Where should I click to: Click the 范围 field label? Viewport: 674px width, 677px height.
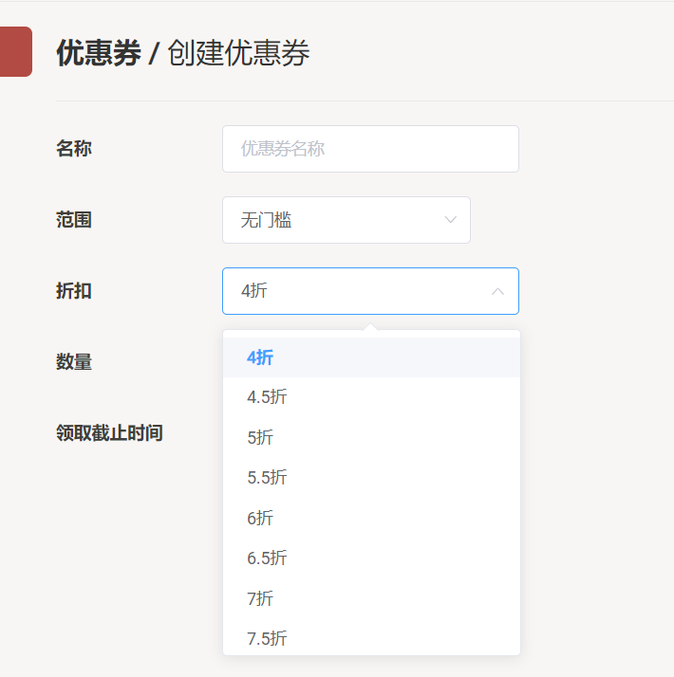coord(74,220)
